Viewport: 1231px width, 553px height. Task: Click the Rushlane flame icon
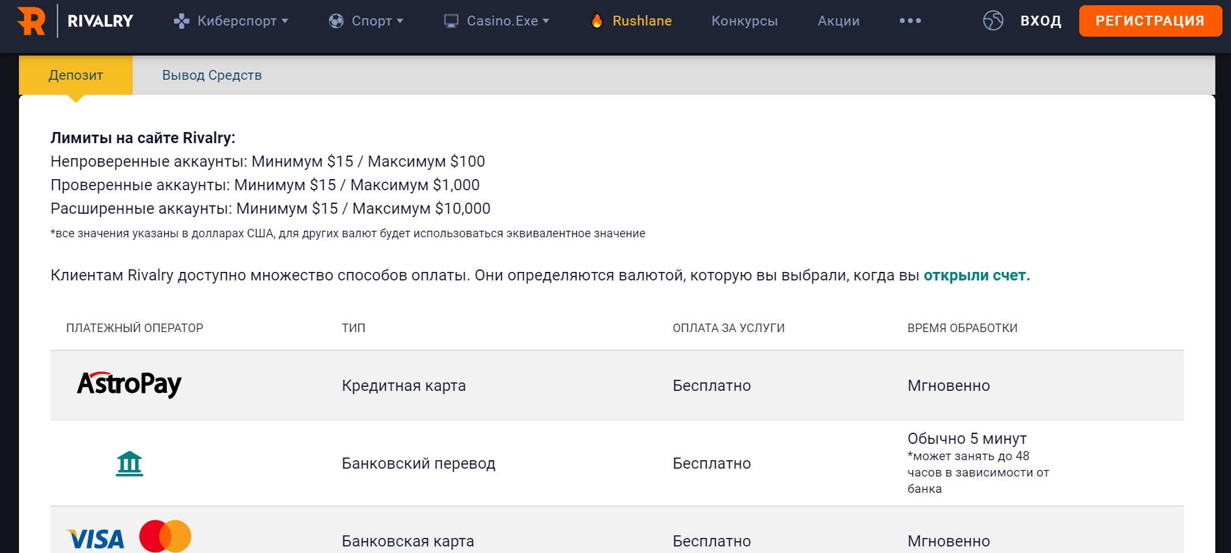[x=597, y=21]
